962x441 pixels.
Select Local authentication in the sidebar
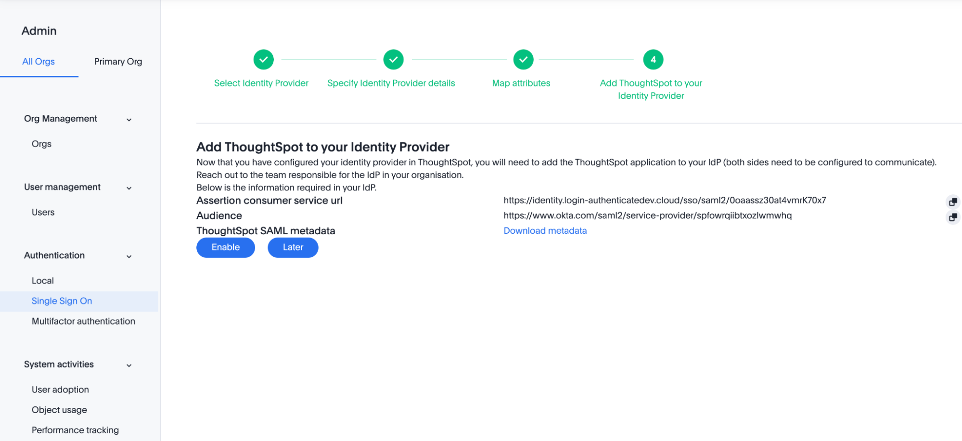(43, 280)
